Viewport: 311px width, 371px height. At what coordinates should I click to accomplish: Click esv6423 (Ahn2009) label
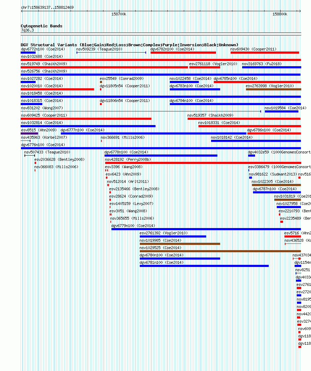[x=123, y=174]
